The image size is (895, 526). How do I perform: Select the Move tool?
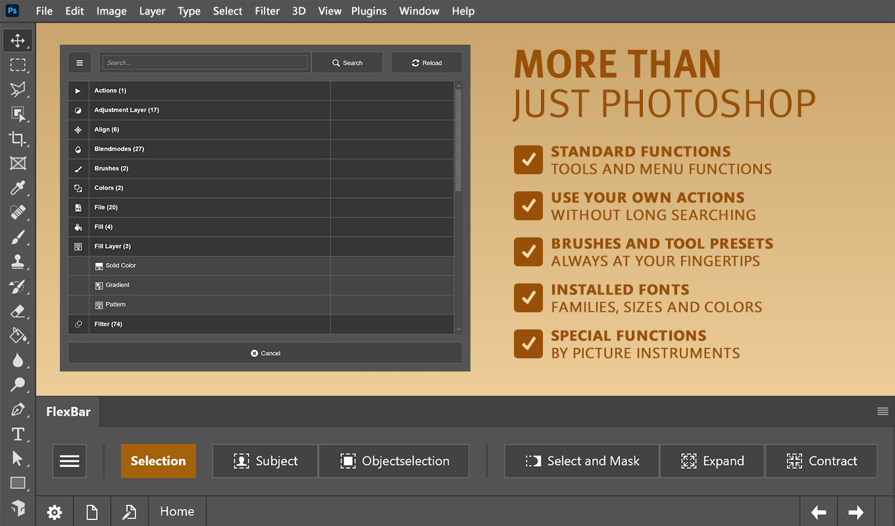tap(18, 40)
